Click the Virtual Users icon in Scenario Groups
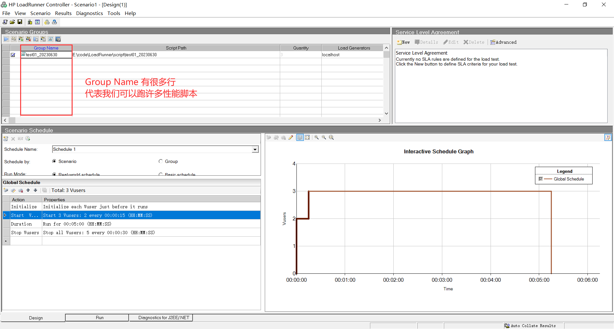This screenshot has height=329, width=614. (x=14, y=39)
